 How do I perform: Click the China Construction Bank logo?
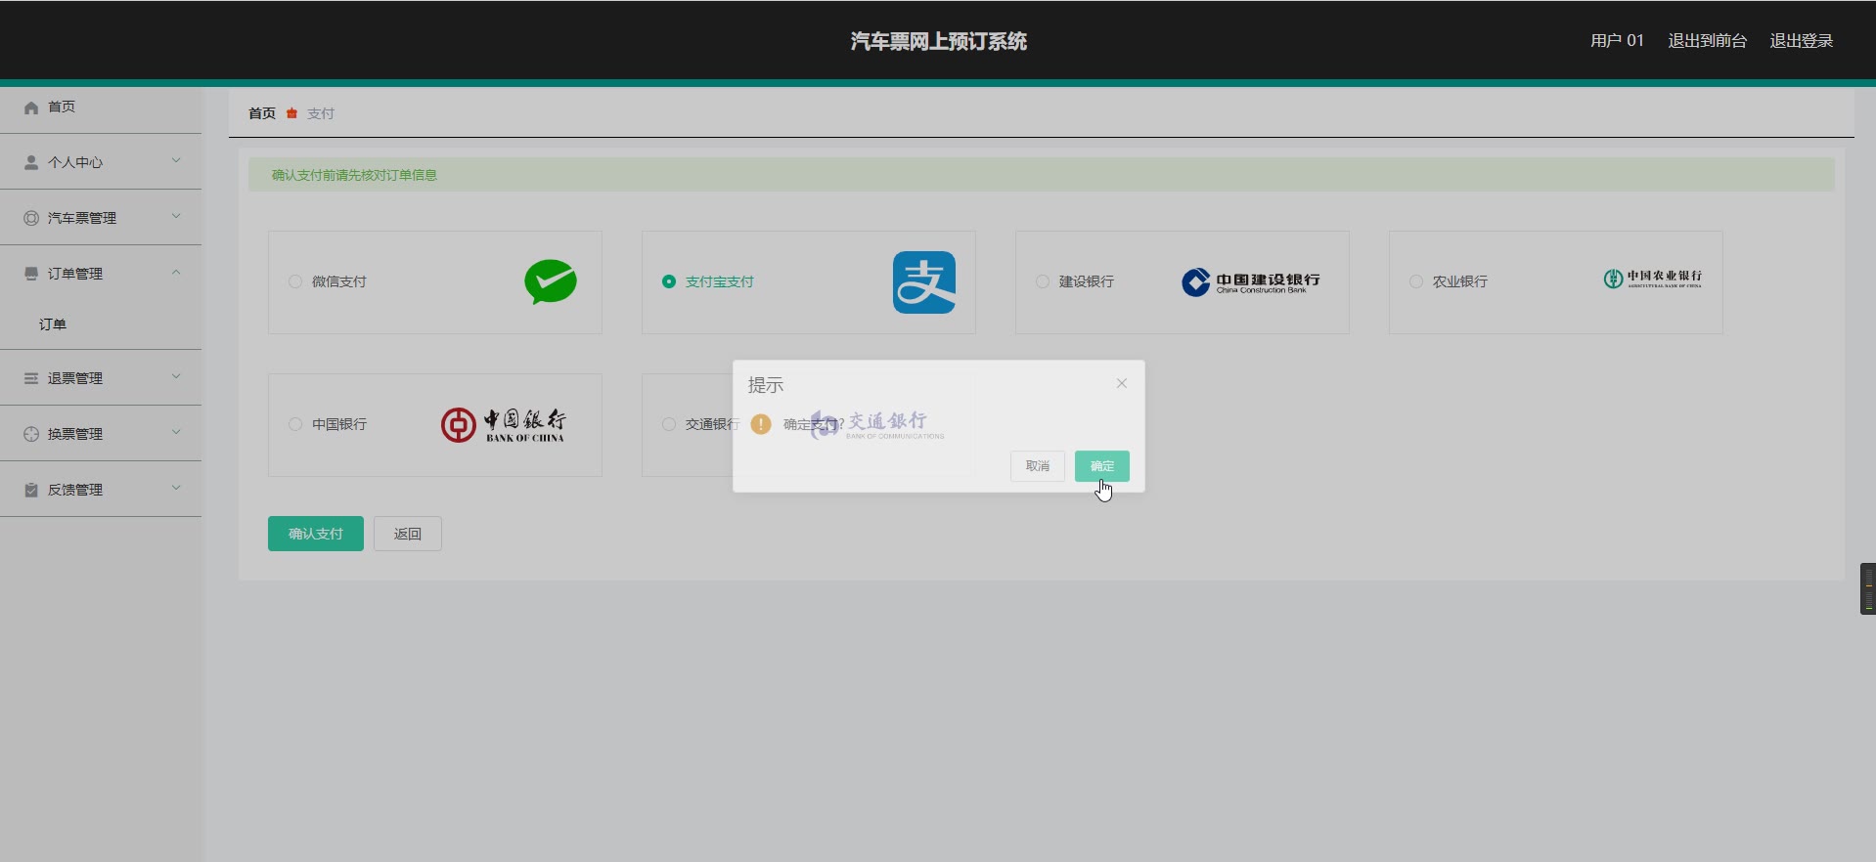[1251, 282]
